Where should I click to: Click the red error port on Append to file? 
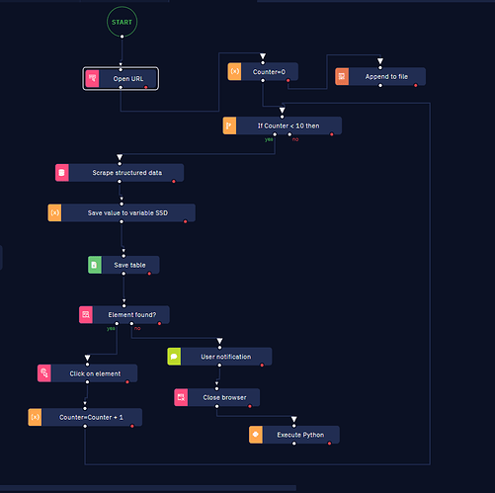[x=416, y=85]
